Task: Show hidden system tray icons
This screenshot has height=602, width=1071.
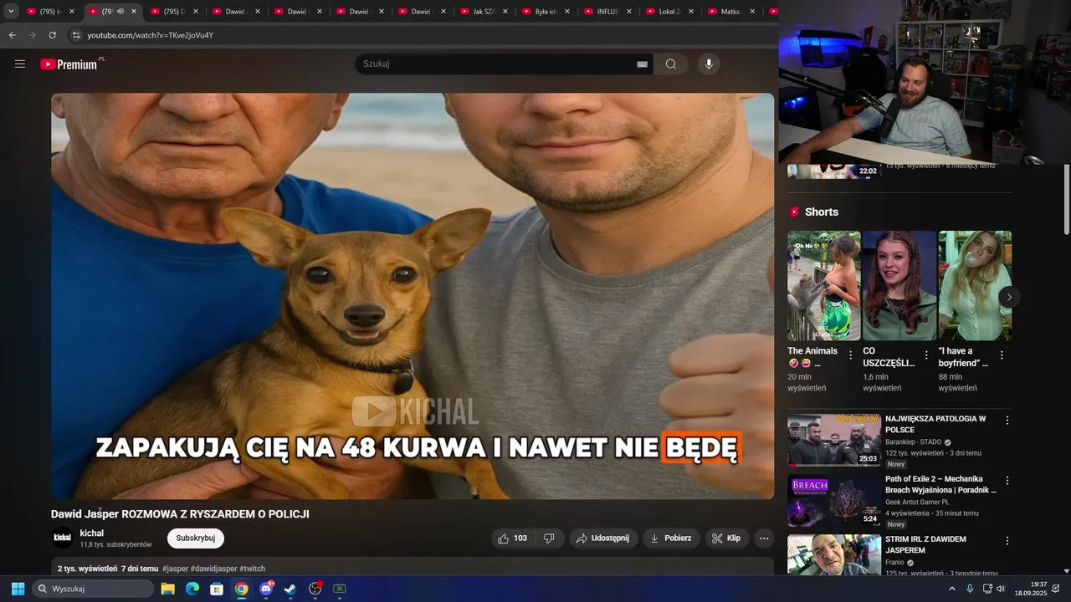Action: [x=951, y=589]
